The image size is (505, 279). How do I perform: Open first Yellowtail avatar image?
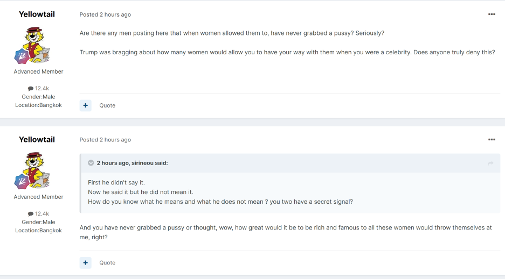(x=35, y=44)
